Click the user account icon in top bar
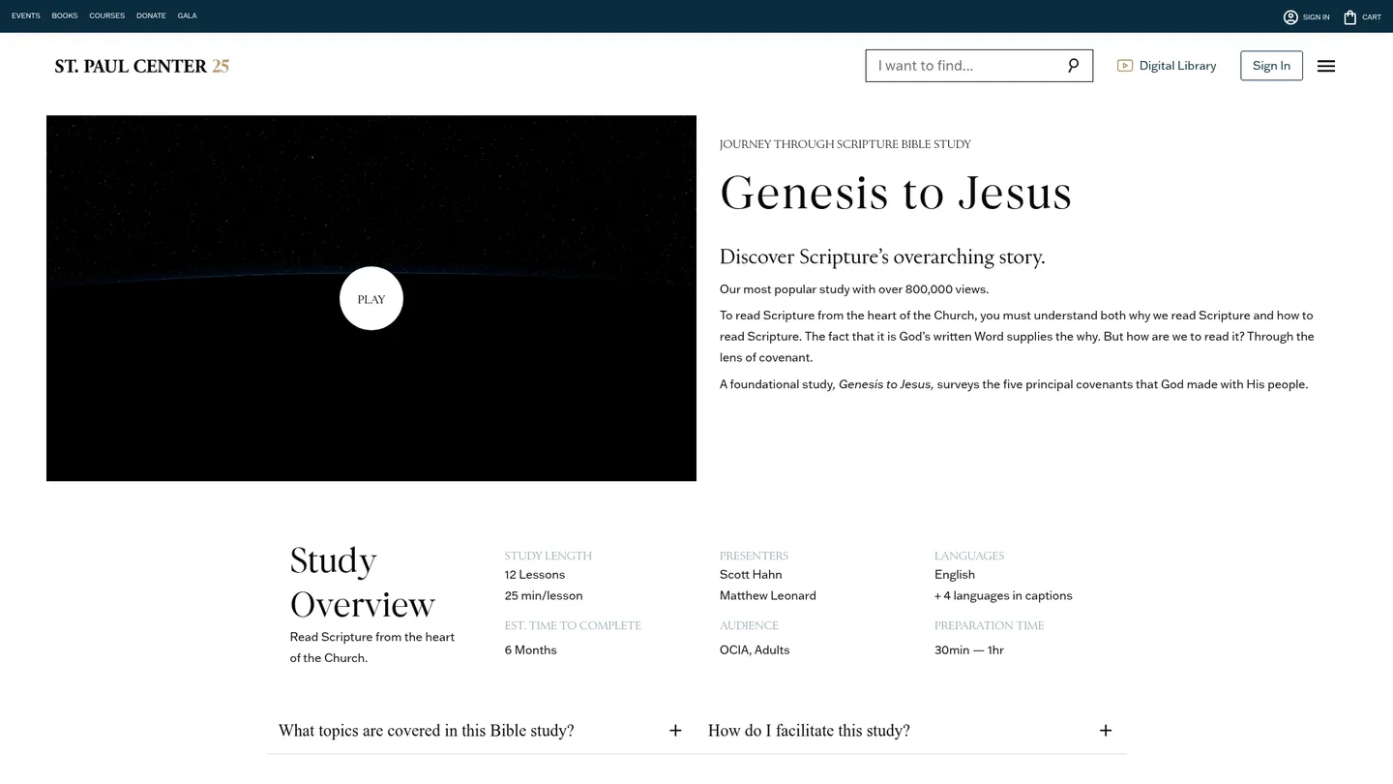Image resolution: width=1393 pixels, height=784 pixels. (1290, 16)
